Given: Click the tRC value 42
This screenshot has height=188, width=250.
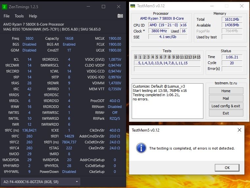Looking at the screenshot, I should [29, 89].
